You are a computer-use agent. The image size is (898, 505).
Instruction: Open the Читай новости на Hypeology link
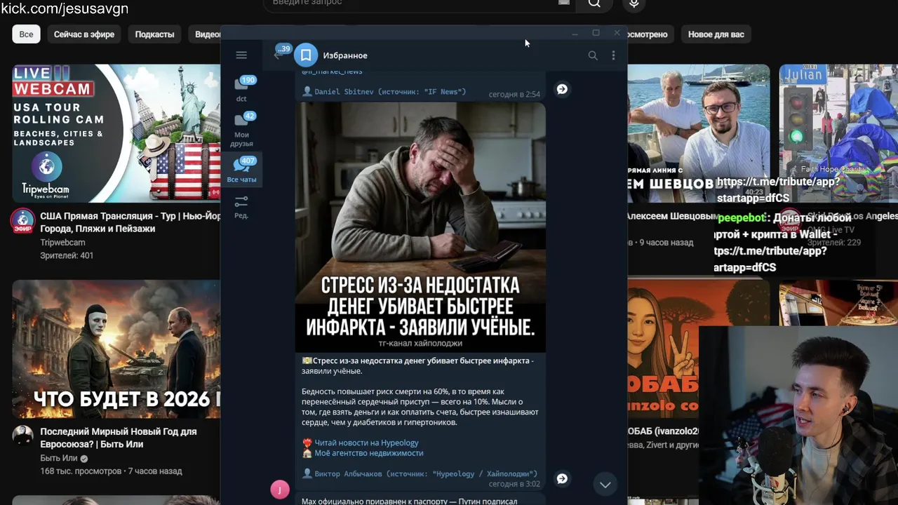[x=366, y=443]
